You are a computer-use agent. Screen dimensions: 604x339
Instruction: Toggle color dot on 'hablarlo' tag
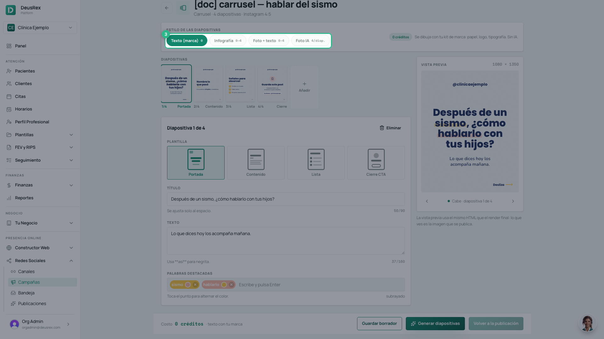[x=224, y=285]
